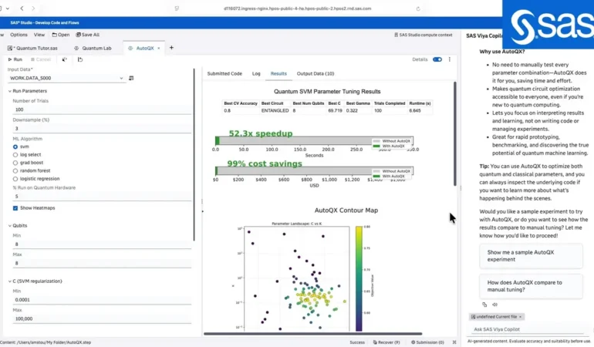Edit the Downsample (%) field
This screenshot has height=347, width=594.
(102, 129)
